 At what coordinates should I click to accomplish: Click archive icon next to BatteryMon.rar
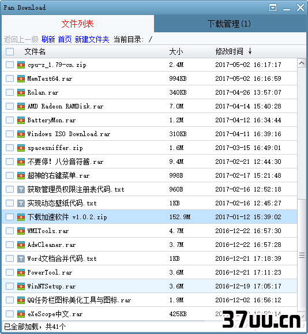coord(21,120)
